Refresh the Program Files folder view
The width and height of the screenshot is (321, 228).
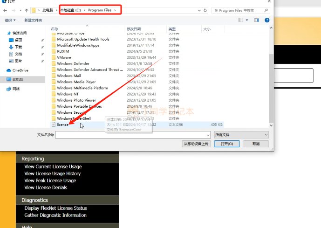205,10
